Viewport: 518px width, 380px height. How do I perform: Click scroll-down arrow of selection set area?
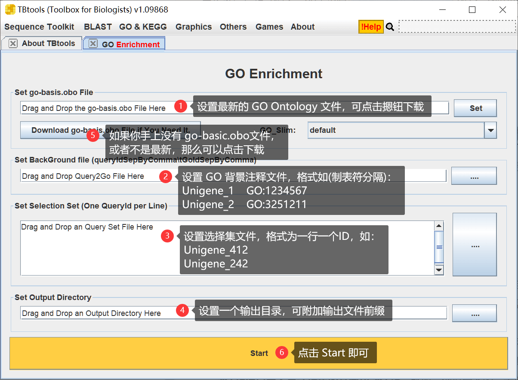439,270
